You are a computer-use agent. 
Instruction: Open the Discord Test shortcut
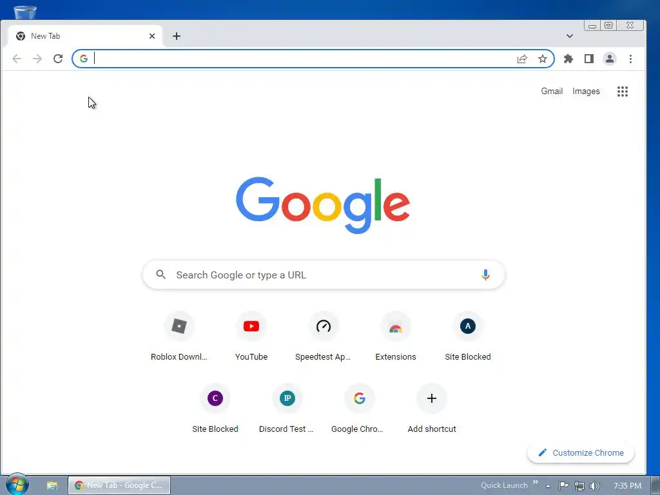click(287, 409)
